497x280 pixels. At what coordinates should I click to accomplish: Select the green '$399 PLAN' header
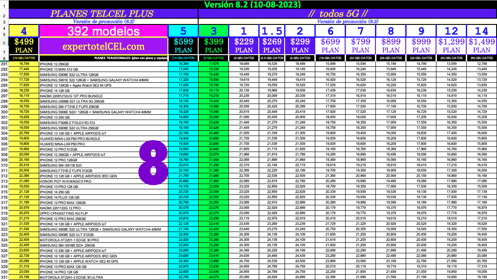tap(213, 46)
